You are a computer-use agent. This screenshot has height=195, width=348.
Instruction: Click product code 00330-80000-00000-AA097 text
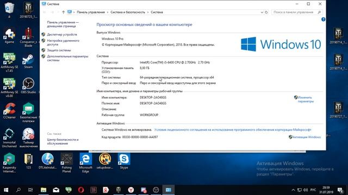[140, 137]
